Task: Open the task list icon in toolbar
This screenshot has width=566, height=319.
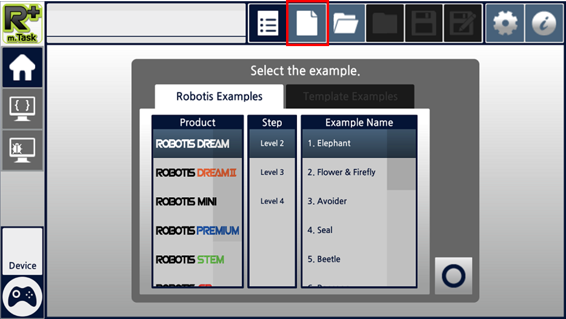Action: (x=267, y=23)
